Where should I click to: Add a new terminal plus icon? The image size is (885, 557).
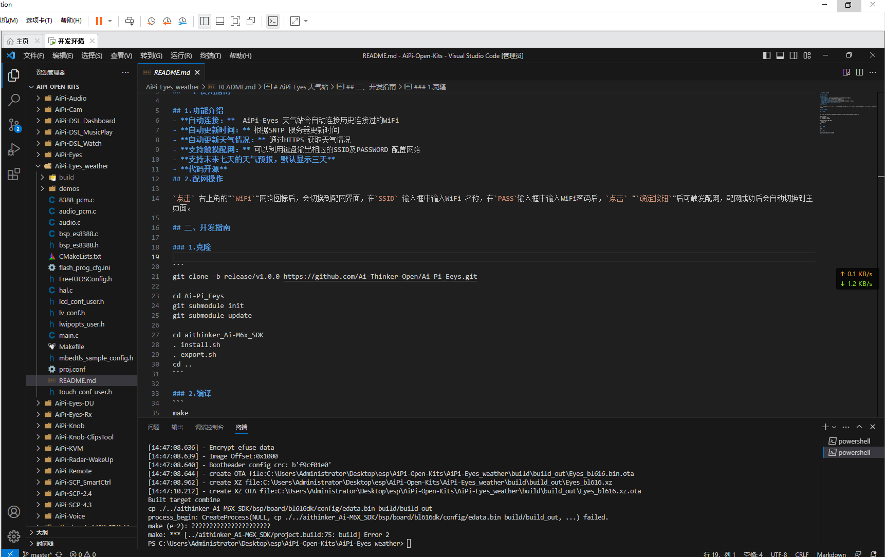click(825, 427)
